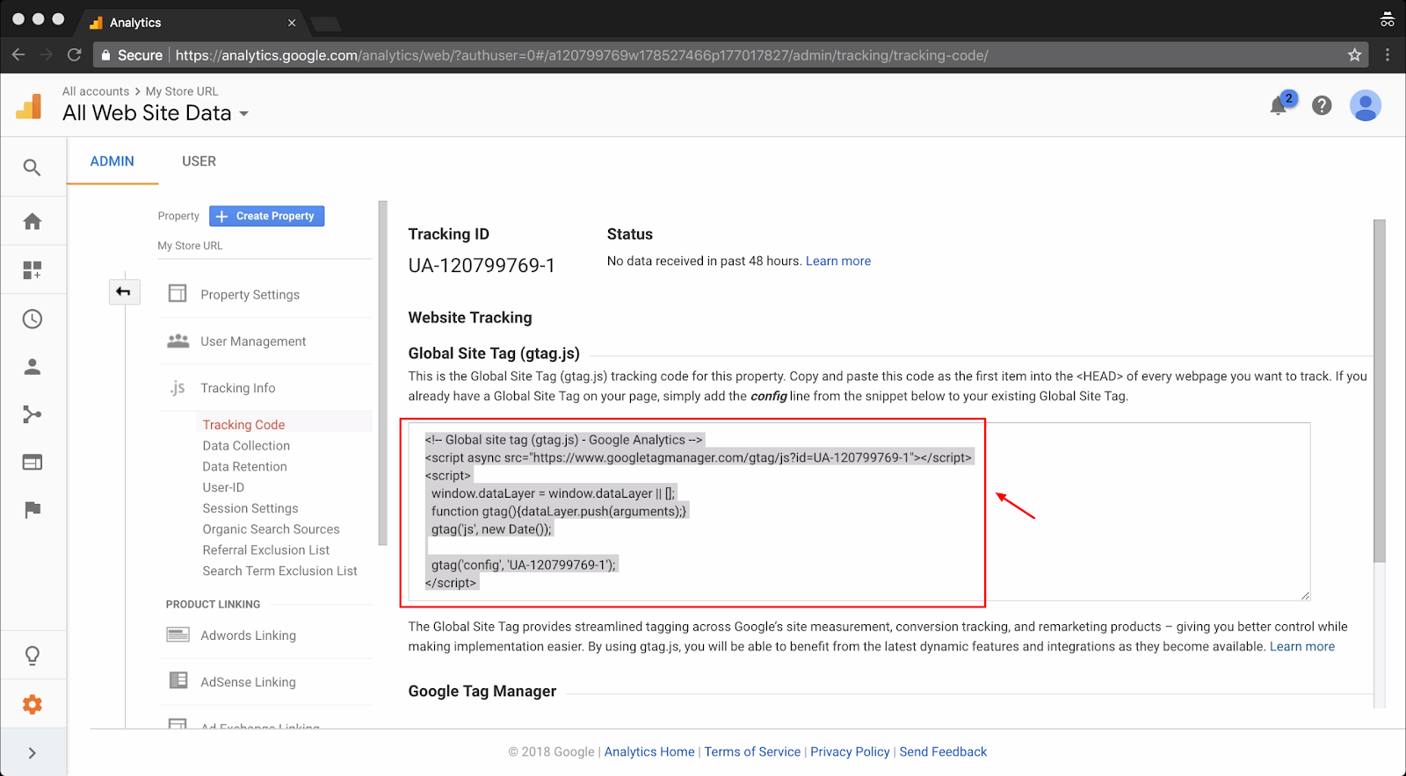Expand the left sidebar chevron
Image resolution: width=1406 pixels, height=776 pixels.
[x=33, y=752]
